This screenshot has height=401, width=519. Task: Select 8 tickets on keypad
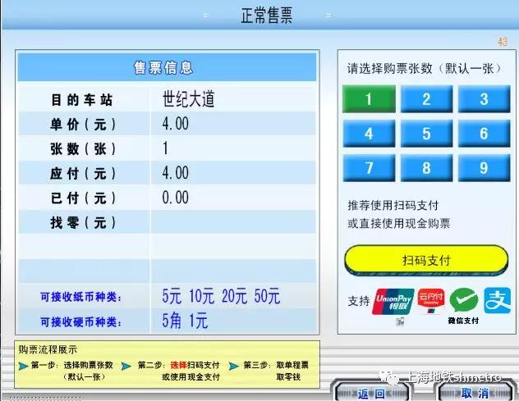(x=426, y=168)
